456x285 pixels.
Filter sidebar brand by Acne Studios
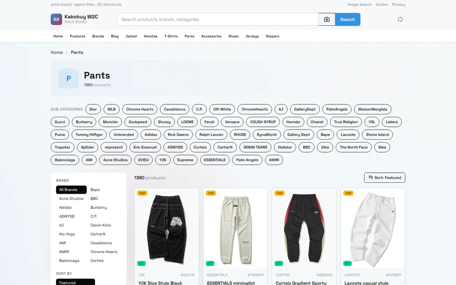(x=71, y=198)
